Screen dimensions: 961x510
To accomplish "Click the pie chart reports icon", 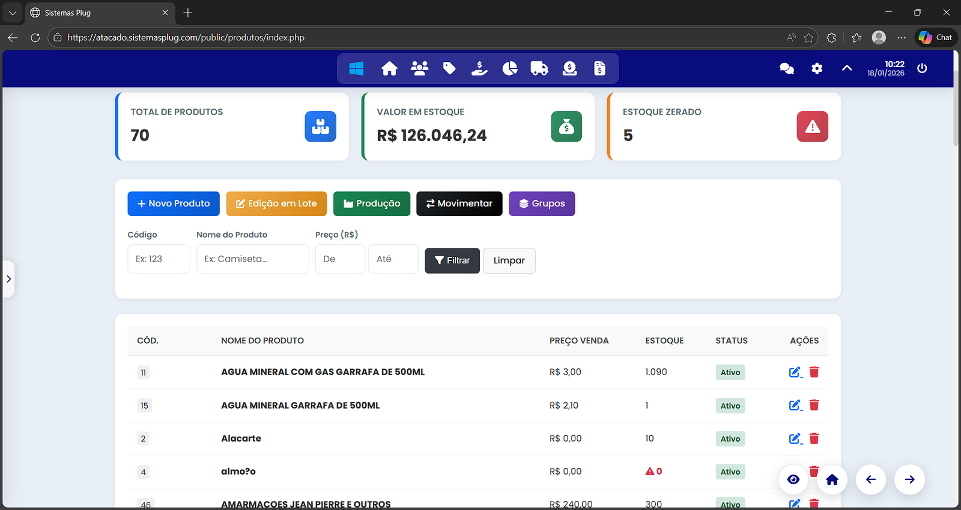I will [x=509, y=69].
